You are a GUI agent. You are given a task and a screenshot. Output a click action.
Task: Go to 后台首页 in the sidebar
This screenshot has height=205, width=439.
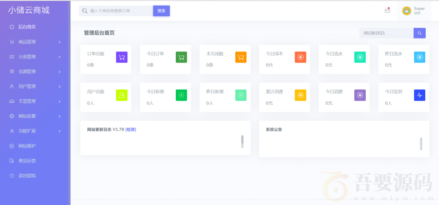point(27,27)
